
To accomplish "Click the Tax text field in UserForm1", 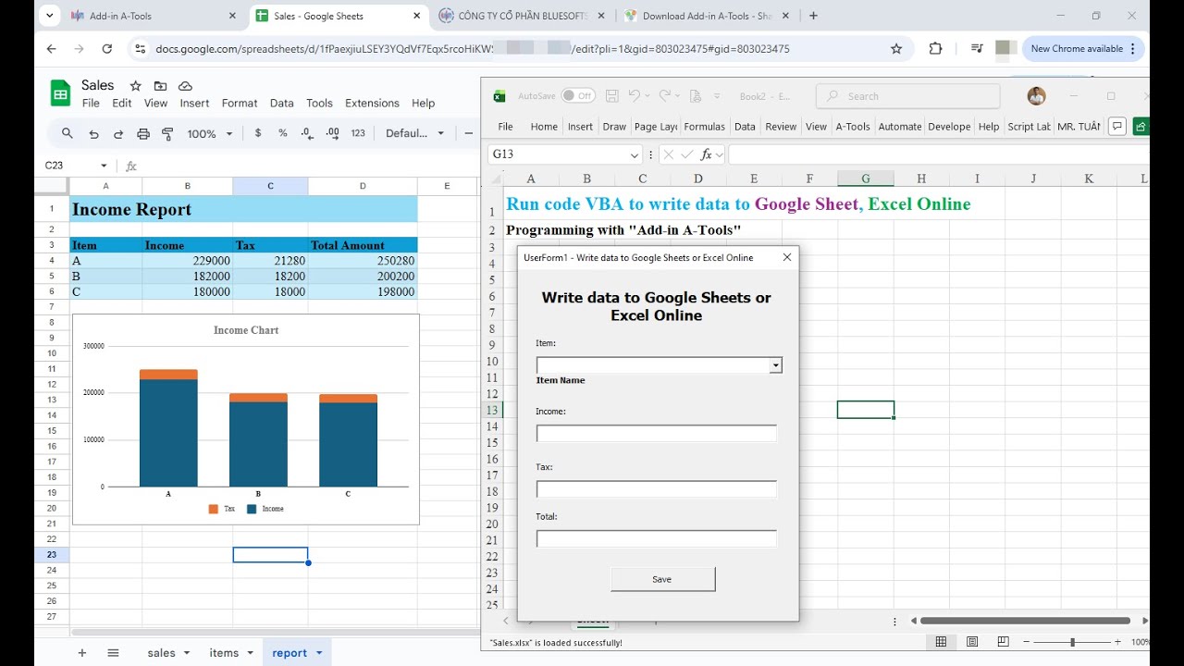I will [657, 489].
